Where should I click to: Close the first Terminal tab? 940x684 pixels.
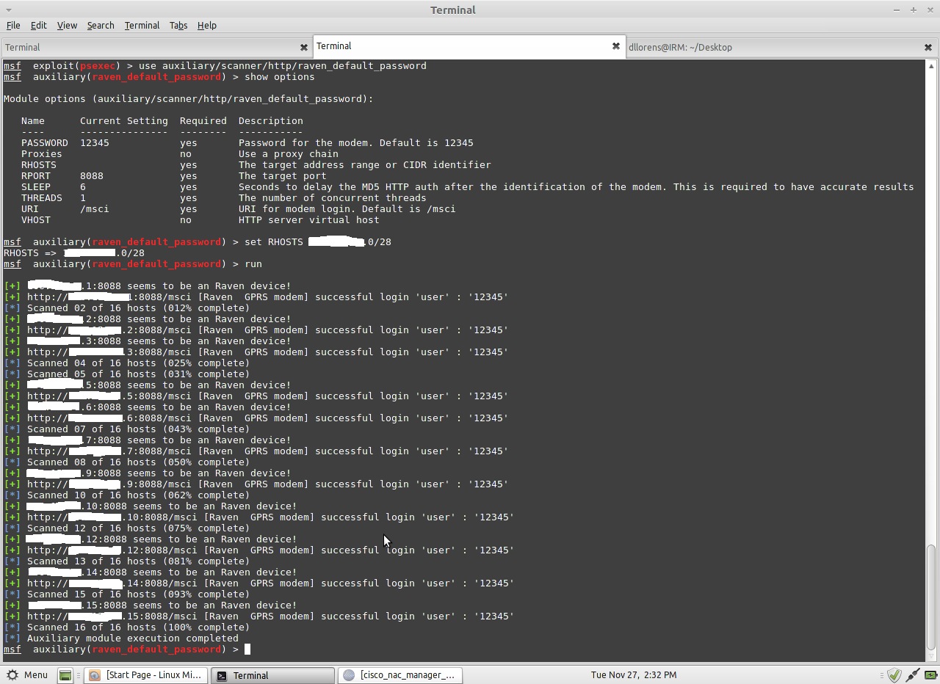pyautogui.click(x=304, y=47)
